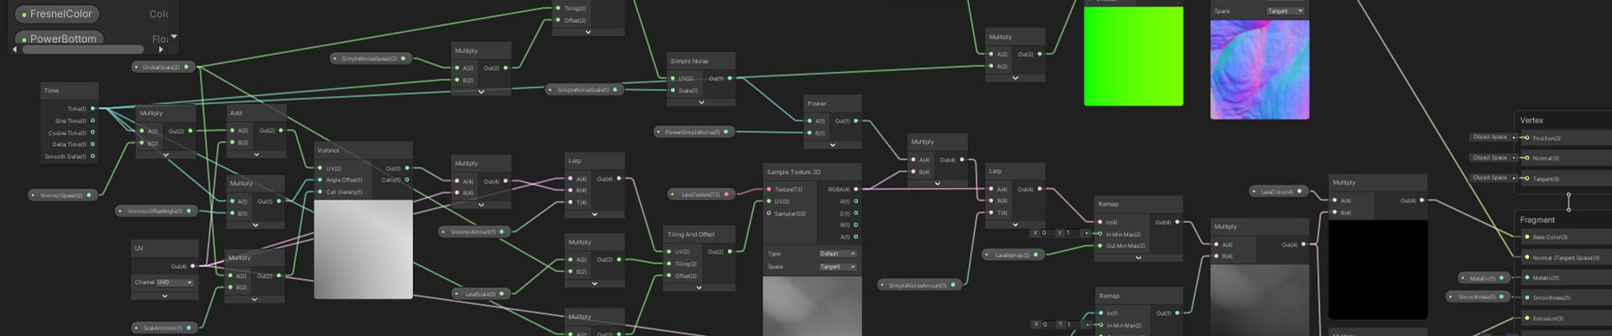
Task: Select the LavaRemap(2) property node
Action: (x=1013, y=255)
